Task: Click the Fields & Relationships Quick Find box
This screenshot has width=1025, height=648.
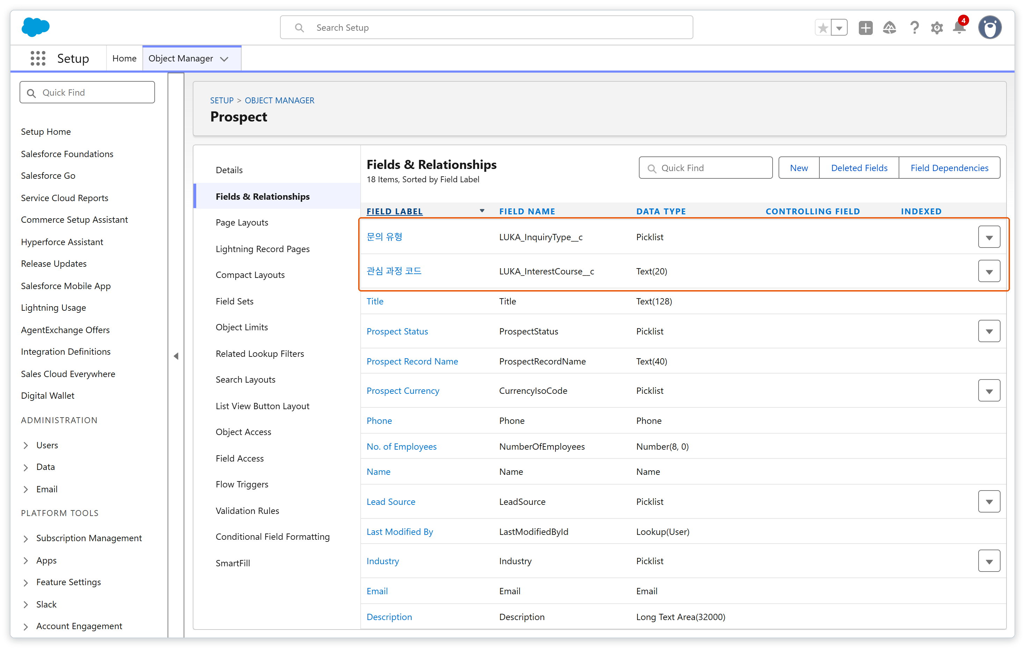Action: point(705,168)
